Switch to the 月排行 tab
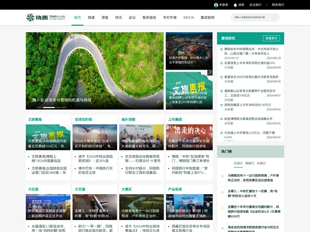 point(261,163)
